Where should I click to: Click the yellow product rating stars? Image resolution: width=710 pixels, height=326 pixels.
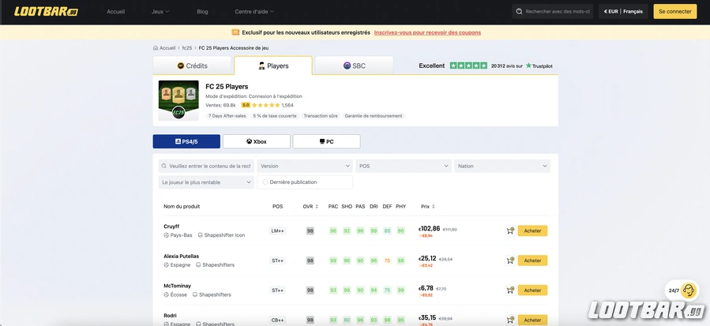click(x=266, y=105)
